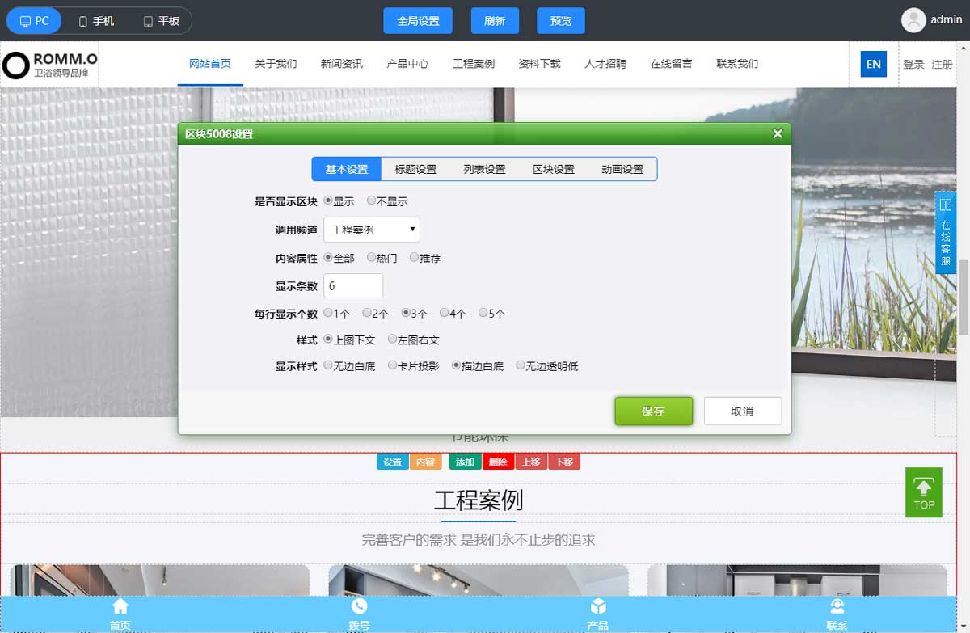The width and height of the screenshot is (970, 633).
Task: Open the online customer service side panel
Action: (946, 233)
